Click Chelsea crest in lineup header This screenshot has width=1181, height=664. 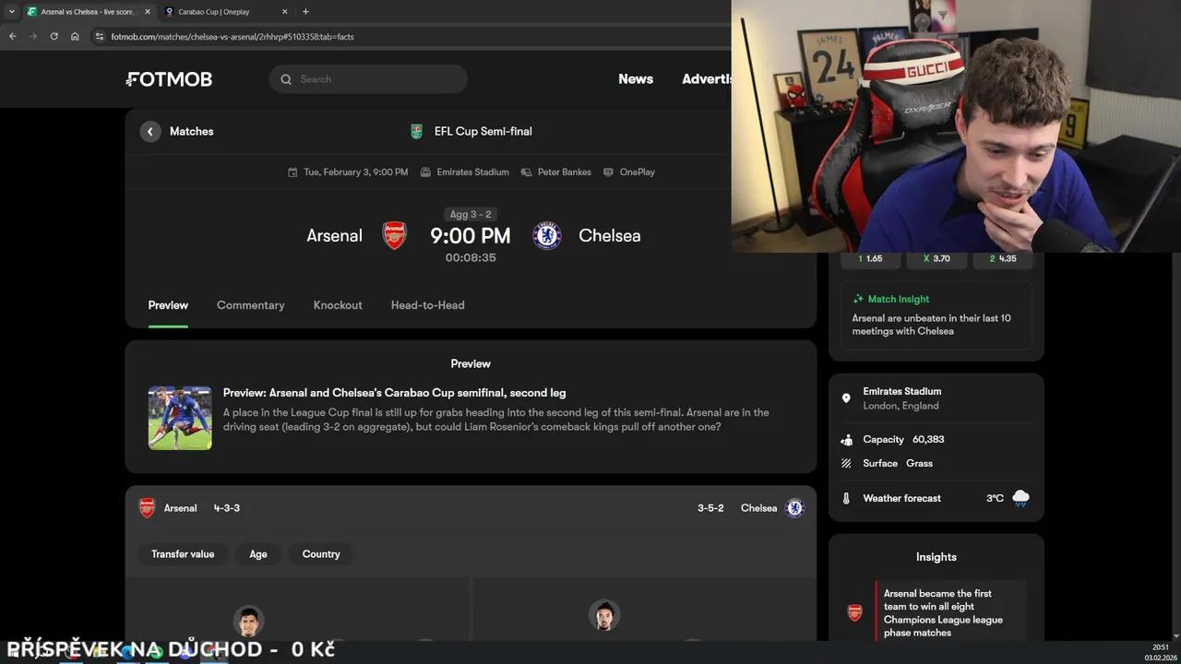tap(794, 508)
